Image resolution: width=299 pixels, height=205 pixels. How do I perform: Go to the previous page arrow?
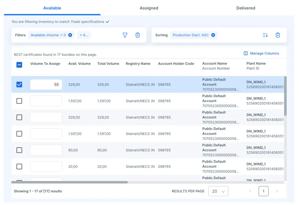point(250,191)
